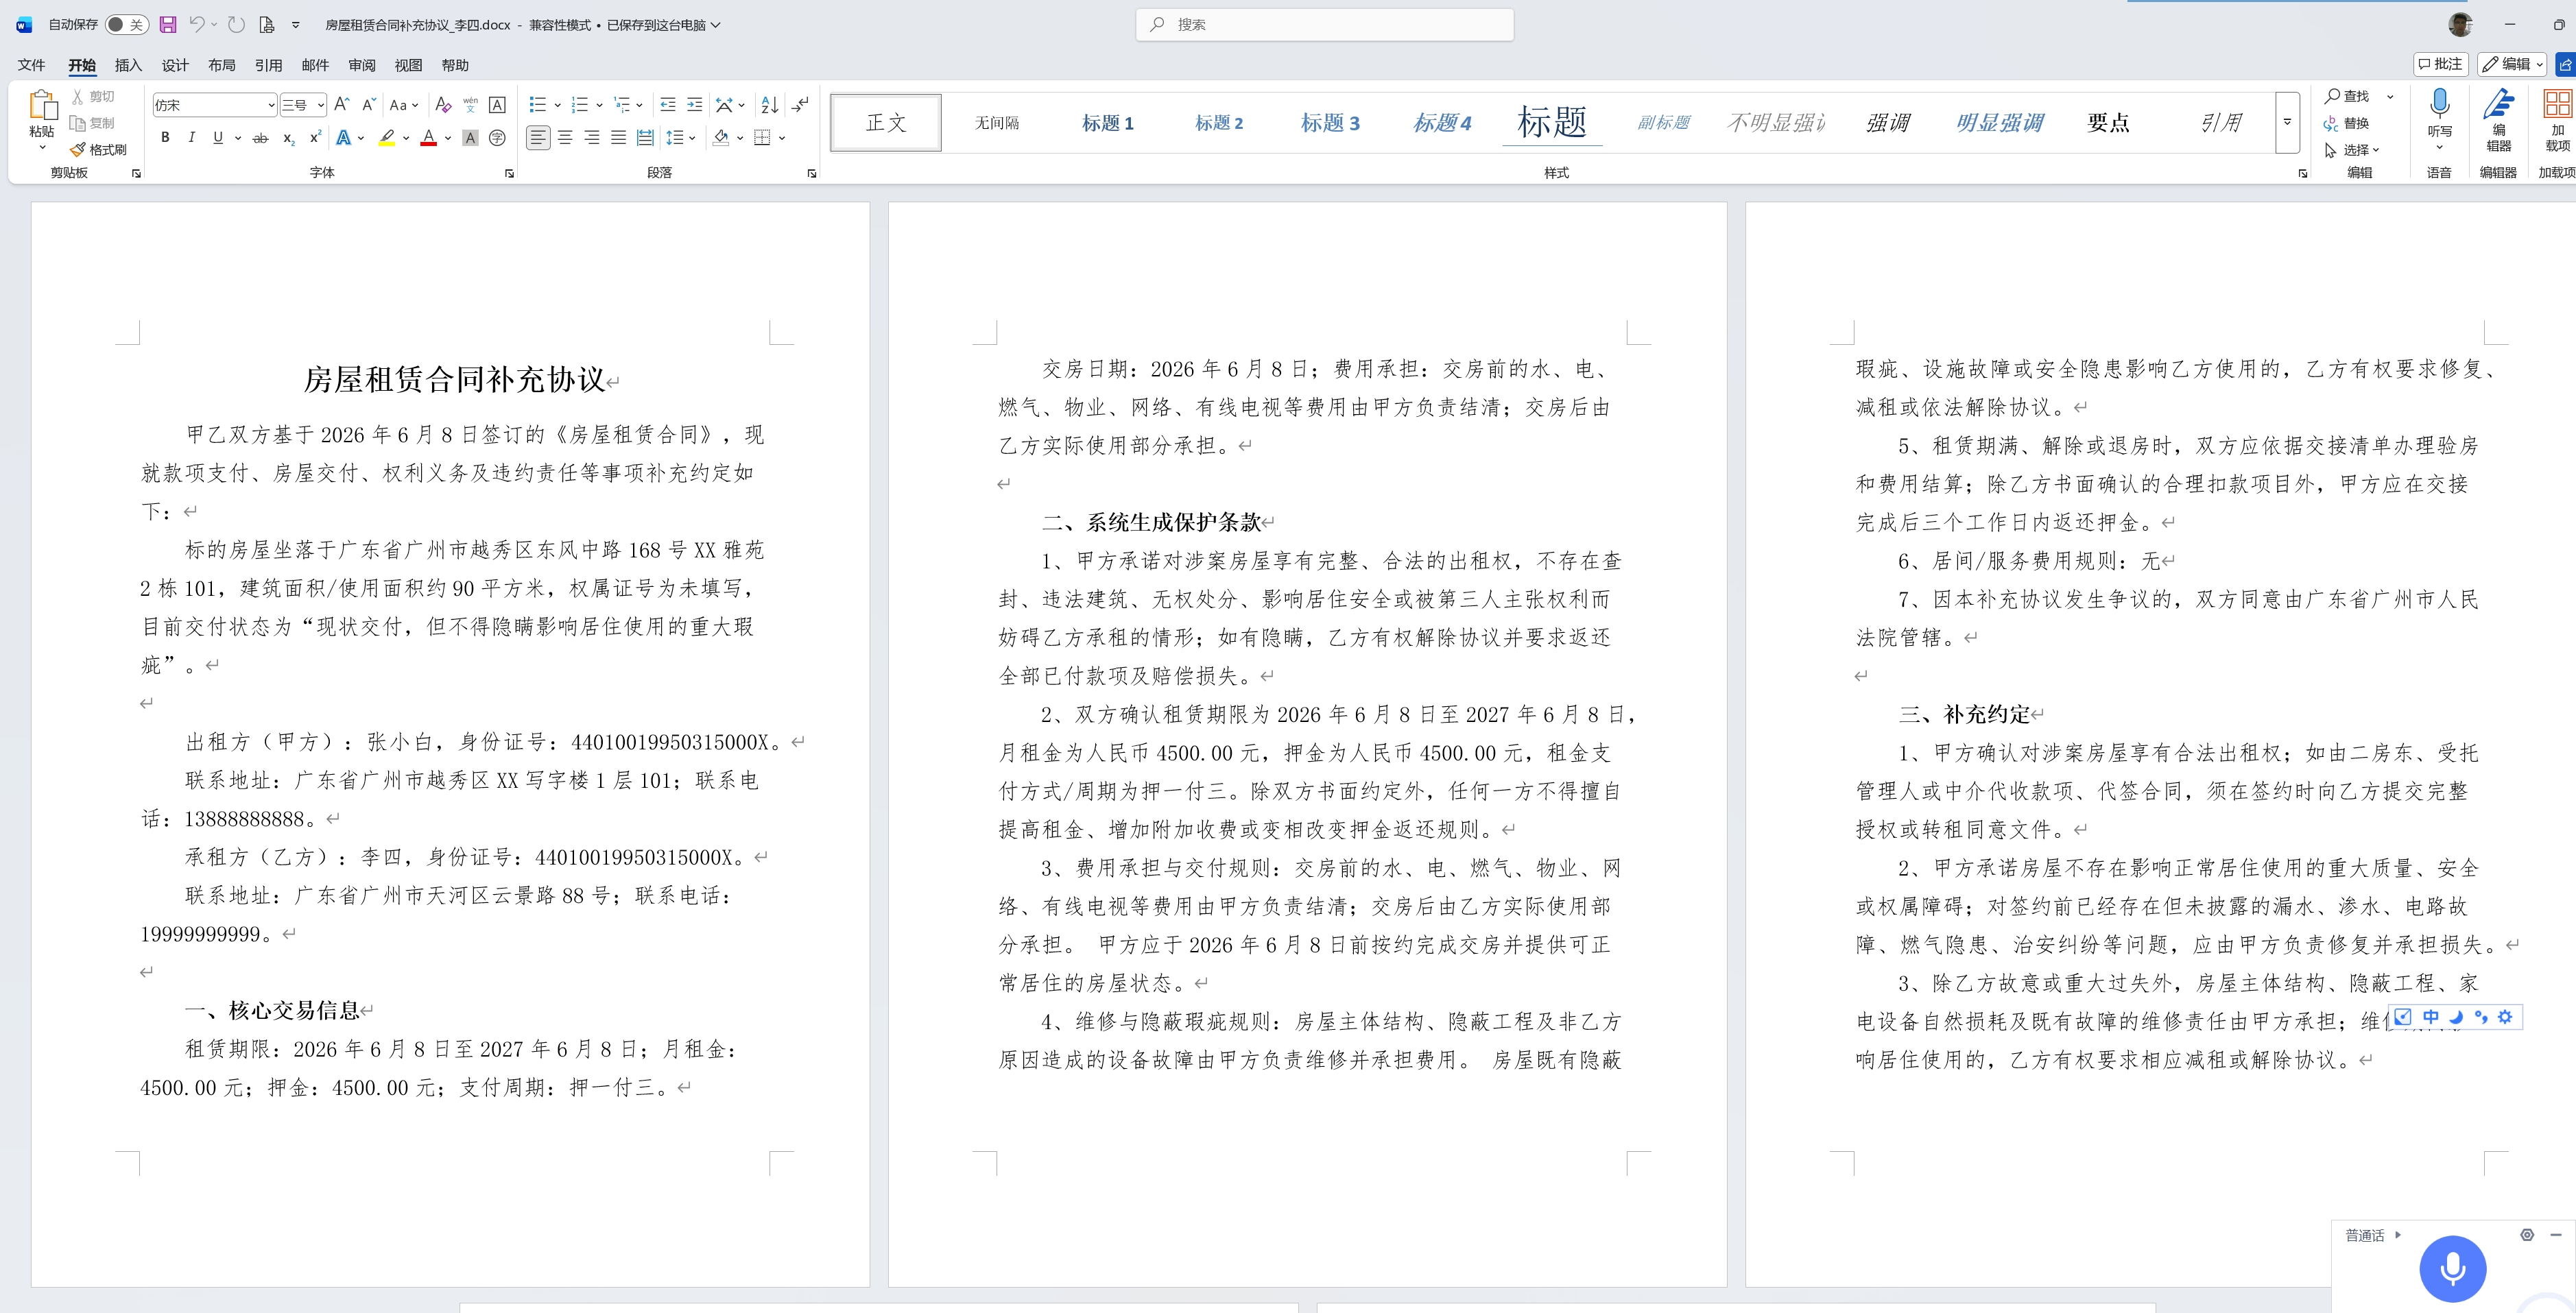This screenshot has height=1313, width=2576.
Task: Toggle Underline formatting
Action: tap(218, 138)
